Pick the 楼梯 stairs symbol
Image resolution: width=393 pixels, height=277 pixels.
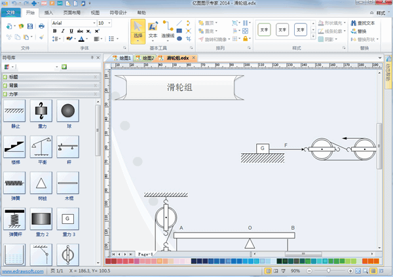coord(14,147)
